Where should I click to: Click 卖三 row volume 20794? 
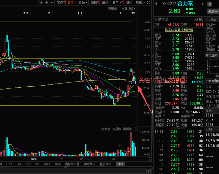(189, 42)
